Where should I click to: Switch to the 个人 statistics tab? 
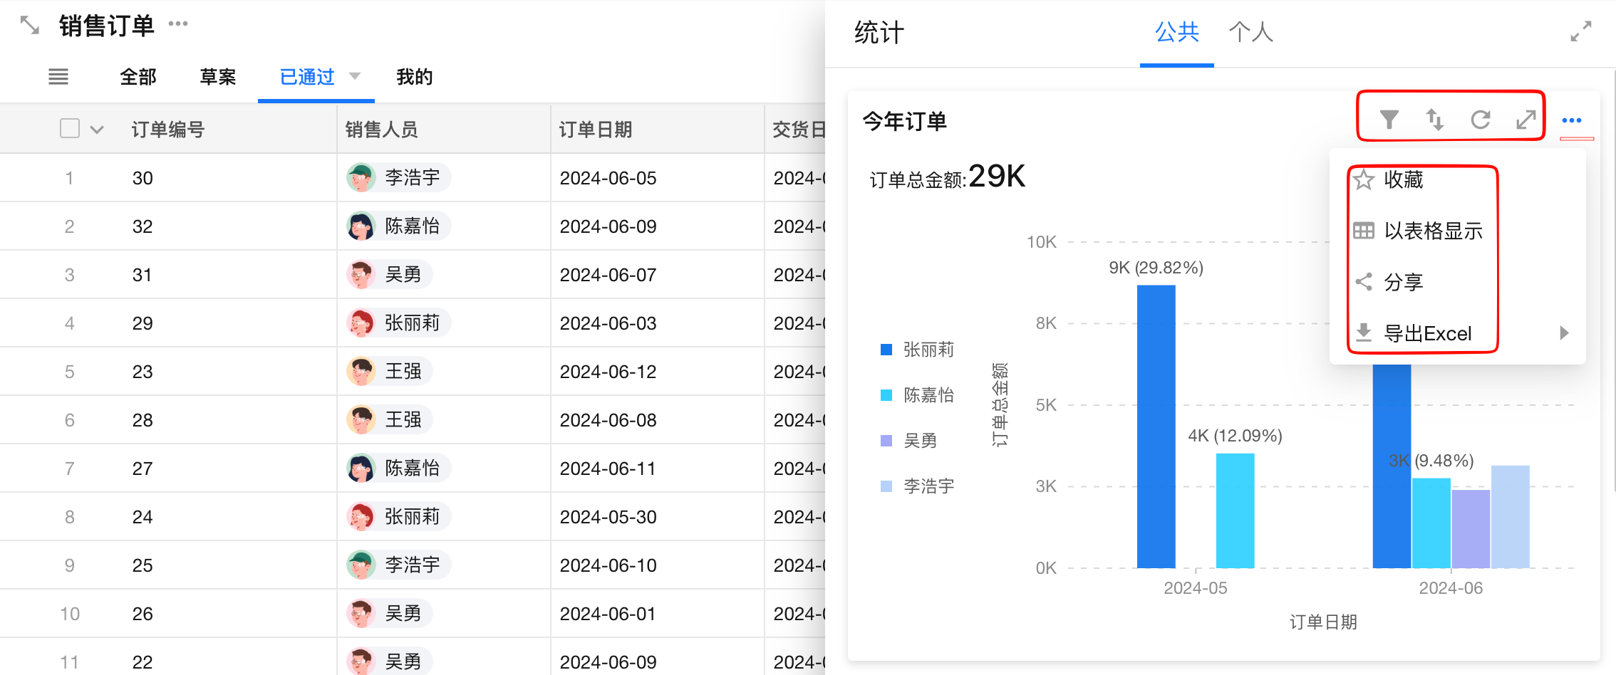click(1250, 32)
